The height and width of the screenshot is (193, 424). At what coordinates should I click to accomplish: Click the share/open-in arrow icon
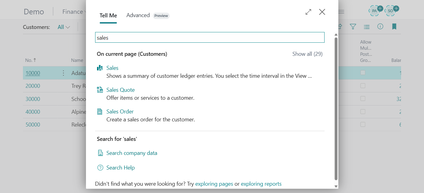[340, 27]
